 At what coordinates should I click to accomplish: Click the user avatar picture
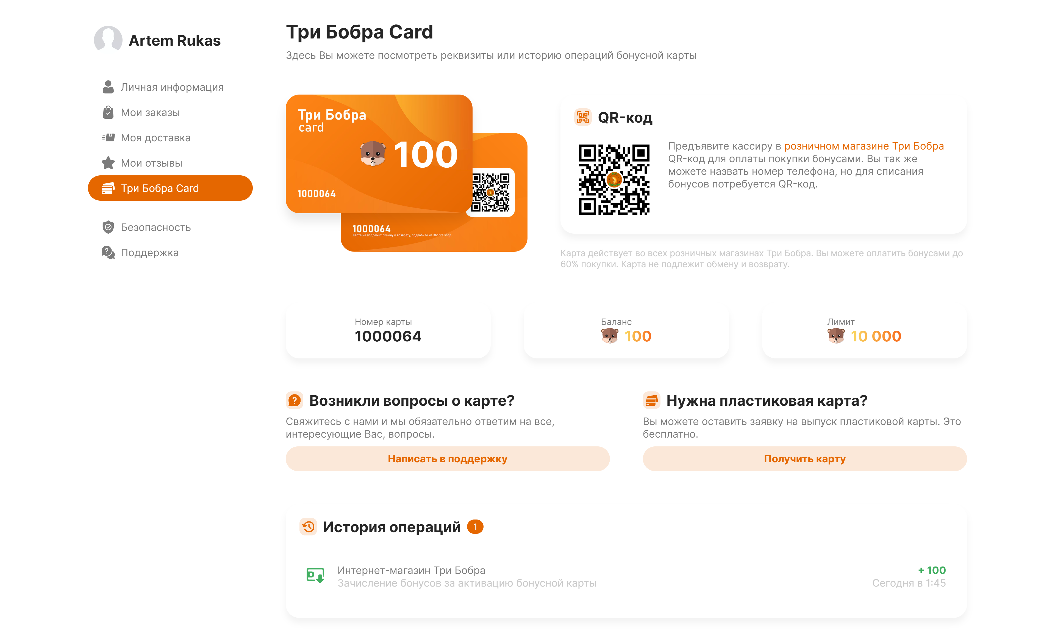click(108, 40)
